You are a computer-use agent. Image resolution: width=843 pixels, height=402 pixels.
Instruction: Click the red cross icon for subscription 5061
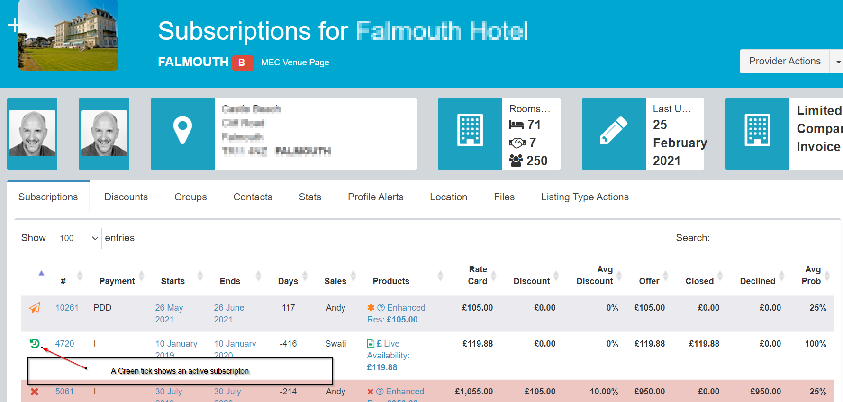(35, 392)
